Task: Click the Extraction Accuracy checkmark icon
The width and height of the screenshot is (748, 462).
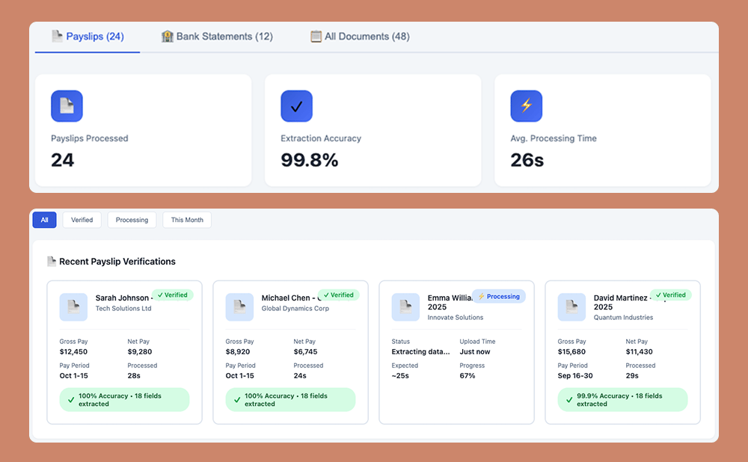Action: pyautogui.click(x=296, y=105)
